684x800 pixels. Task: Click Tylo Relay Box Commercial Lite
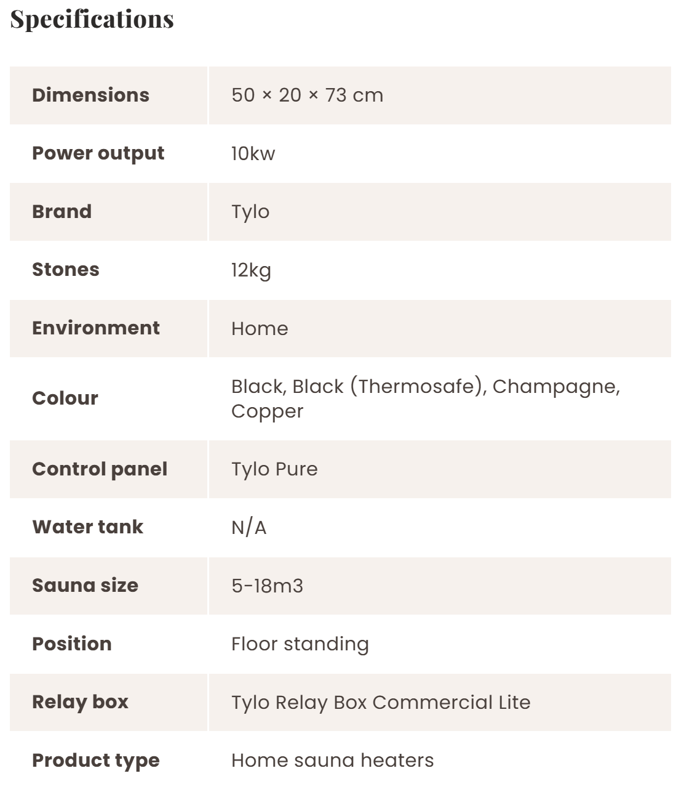[381, 702]
